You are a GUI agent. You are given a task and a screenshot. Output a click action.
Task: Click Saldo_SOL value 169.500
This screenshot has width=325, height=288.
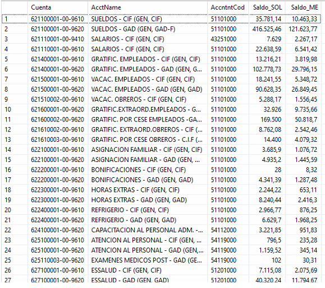point(267,119)
